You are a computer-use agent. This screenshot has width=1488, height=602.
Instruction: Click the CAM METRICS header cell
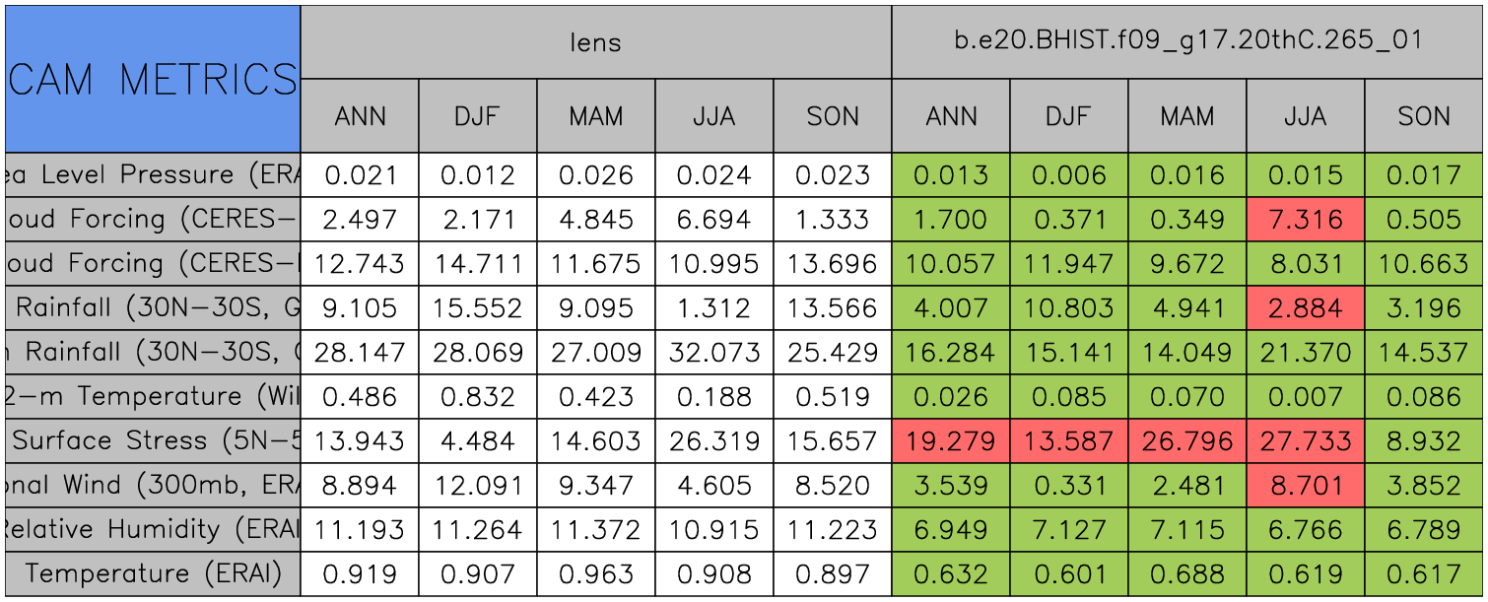153,79
